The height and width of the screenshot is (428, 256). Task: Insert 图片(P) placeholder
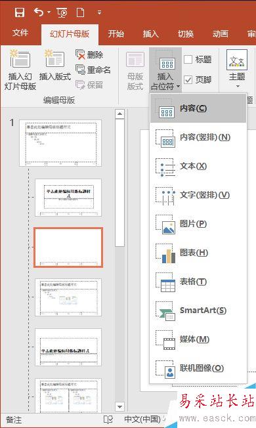click(198, 224)
